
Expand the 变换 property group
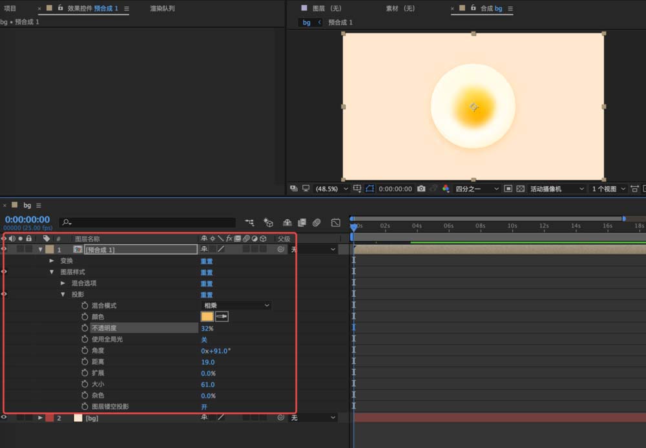pos(52,261)
